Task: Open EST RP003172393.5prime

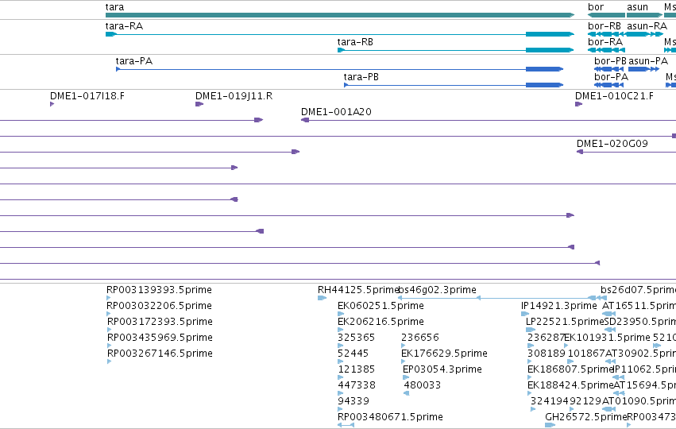Action: click(x=160, y=322)
